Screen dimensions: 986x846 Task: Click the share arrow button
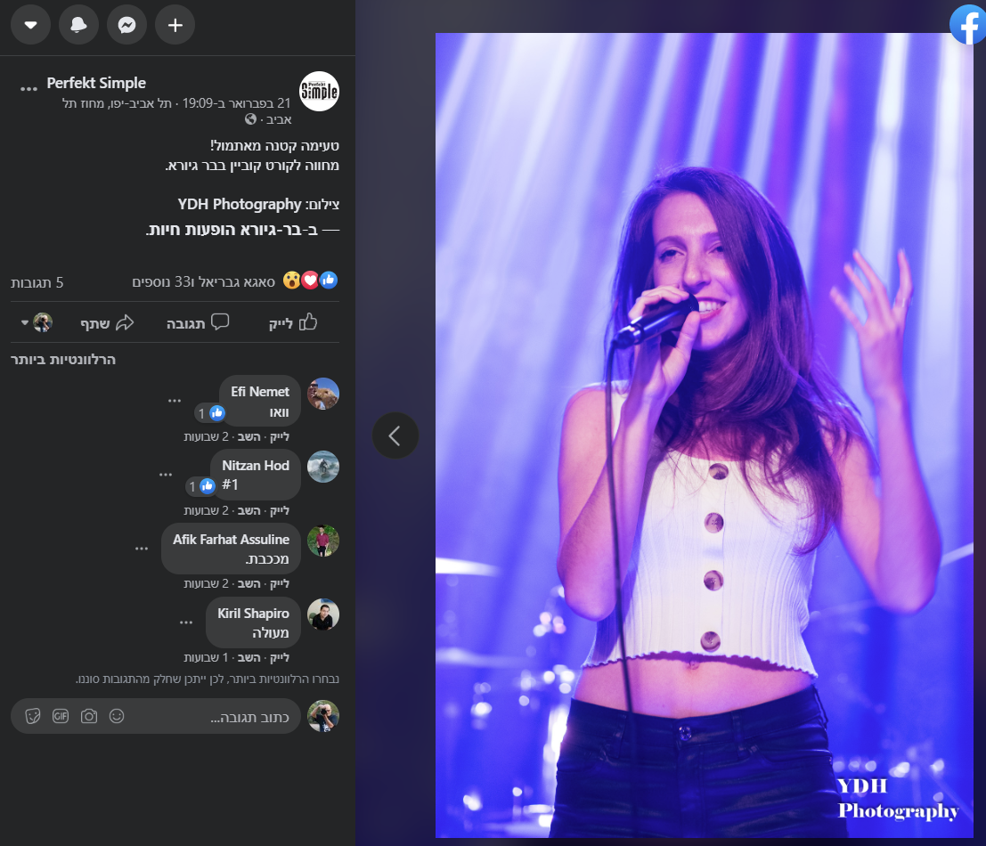(x=107, y=322)
